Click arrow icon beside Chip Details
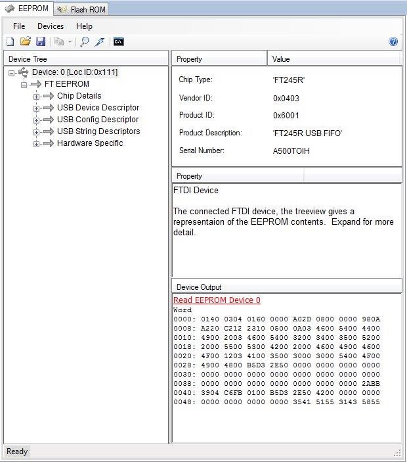The image size is (407, 462). 49,96
